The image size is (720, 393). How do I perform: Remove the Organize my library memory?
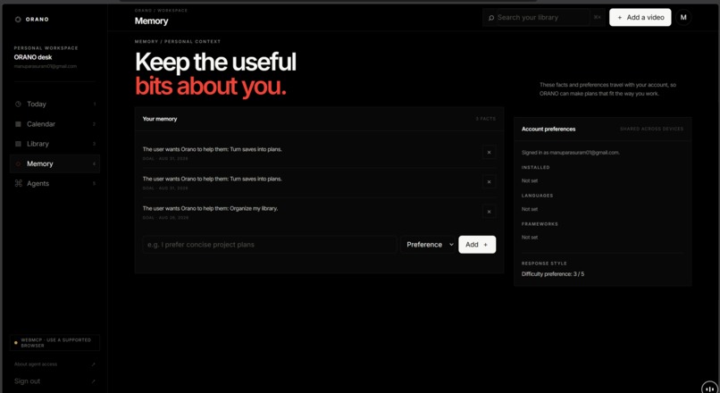point(489,212)
